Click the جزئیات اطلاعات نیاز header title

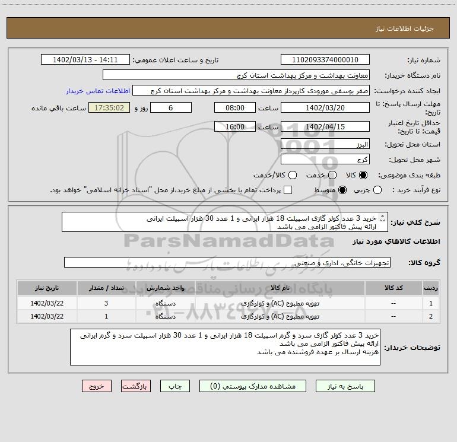point(405,28)
